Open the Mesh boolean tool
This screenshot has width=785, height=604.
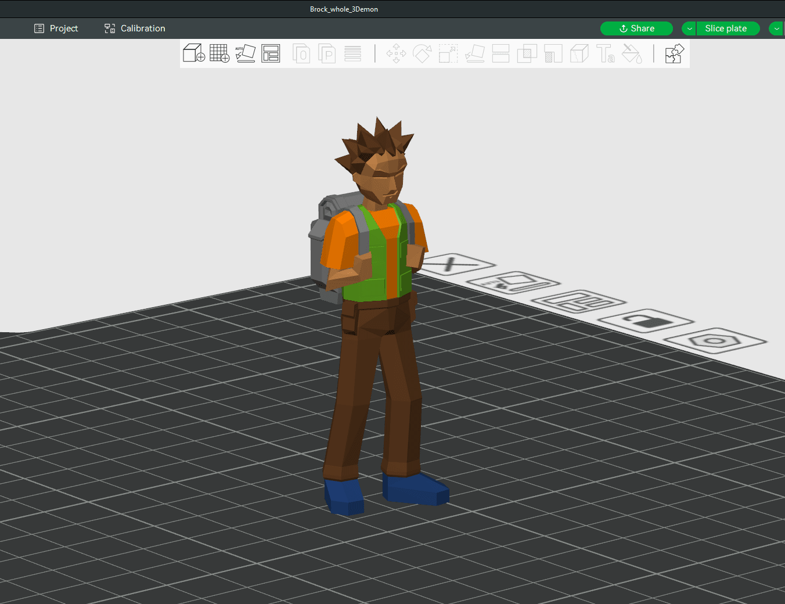pos(527,53)
